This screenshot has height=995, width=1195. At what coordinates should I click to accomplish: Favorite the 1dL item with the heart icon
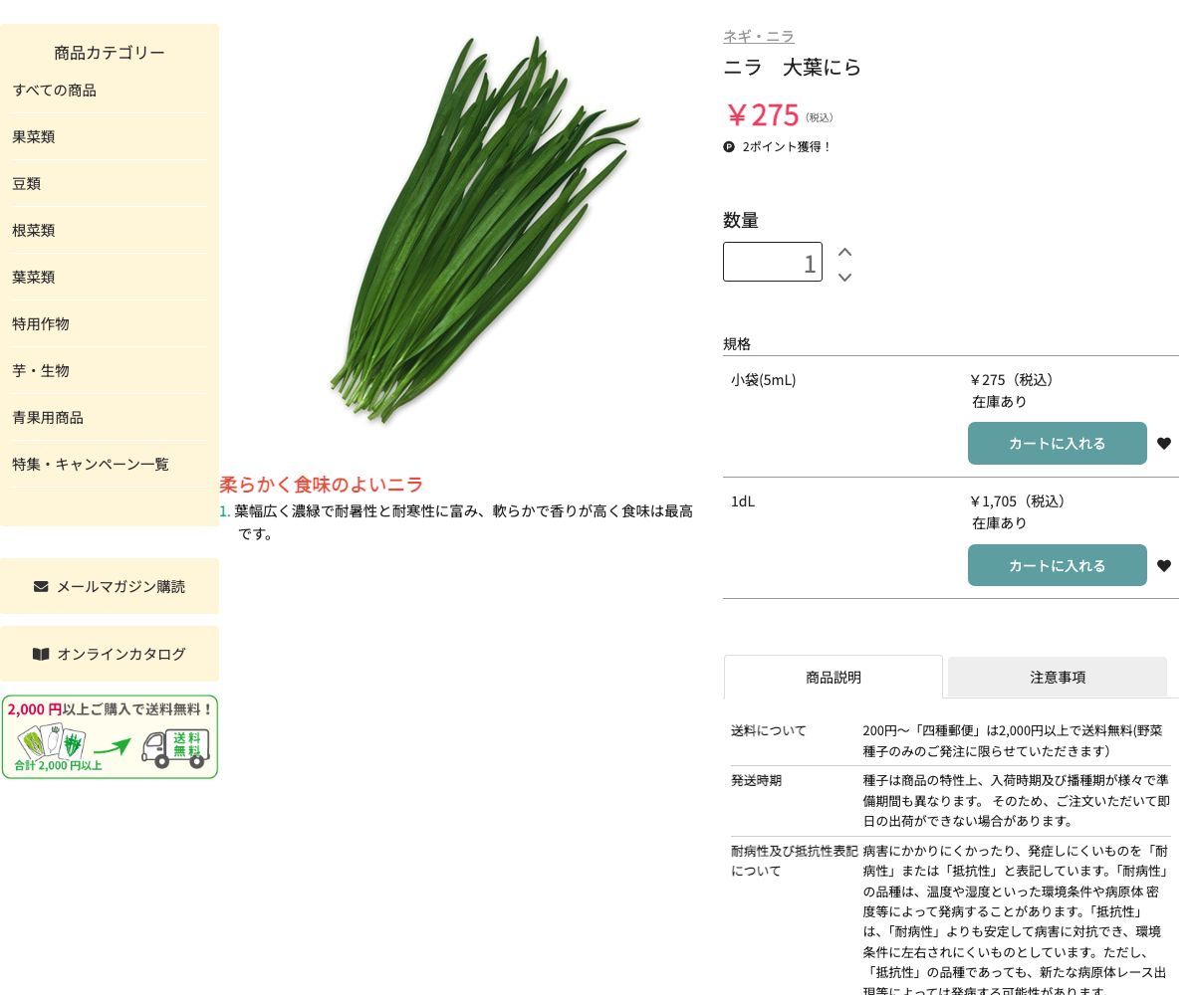coord(1164,565)
